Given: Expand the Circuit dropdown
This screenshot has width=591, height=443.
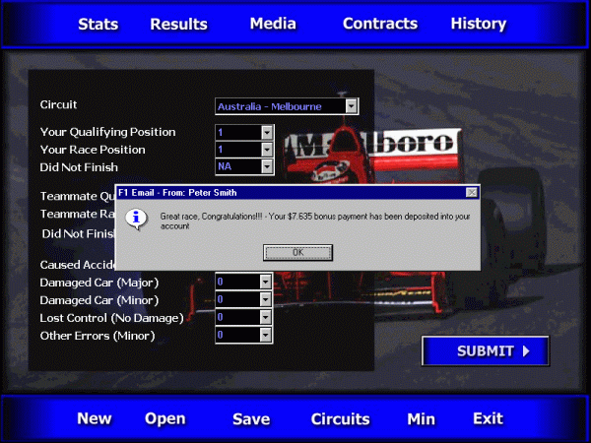Looking at the screenshot, I should (352, 106).
